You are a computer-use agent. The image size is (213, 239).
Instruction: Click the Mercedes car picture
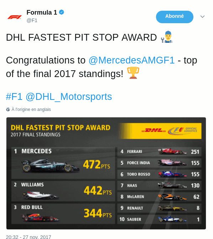click(50, 166)
